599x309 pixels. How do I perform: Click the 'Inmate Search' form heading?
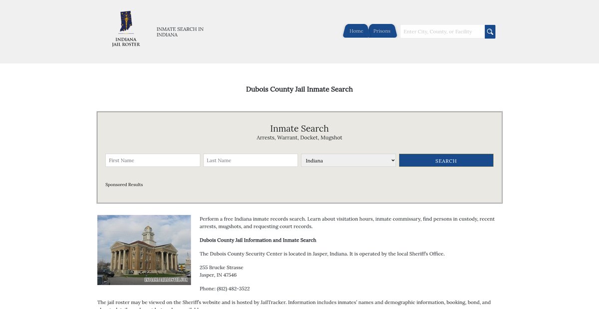299,129
